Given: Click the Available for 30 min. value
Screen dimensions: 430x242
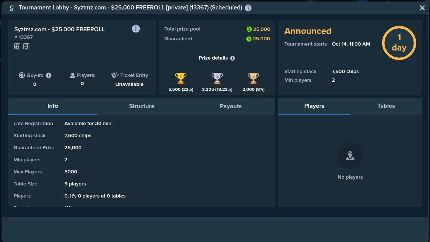Looking at the screenshot, I should point(88,124).
